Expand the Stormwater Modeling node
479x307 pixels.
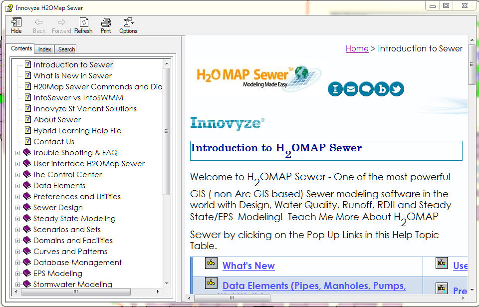(x=18, y=285)
